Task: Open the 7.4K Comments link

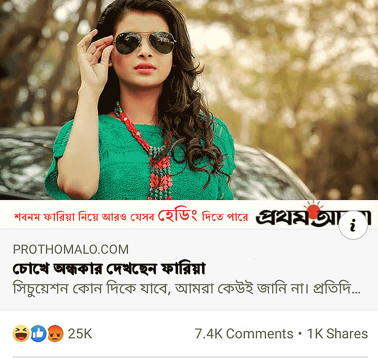Action: tap(244, 334)
